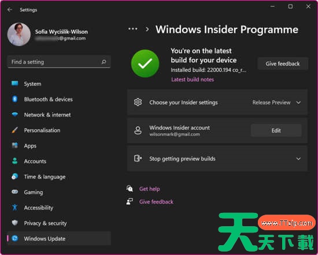318x255 pixels.
Task: Click the Bluetooth & devices icon
Action: [14, 99]
